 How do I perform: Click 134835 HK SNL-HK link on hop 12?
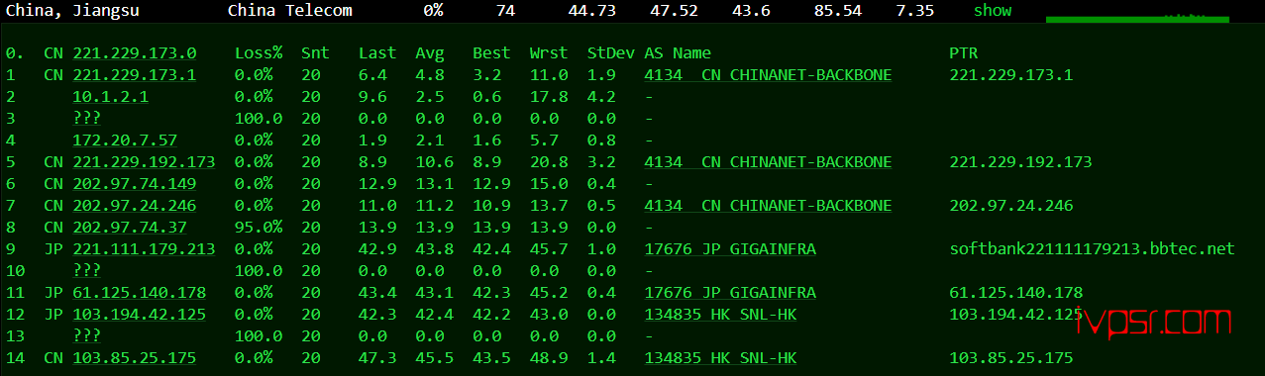click(720, 314)
